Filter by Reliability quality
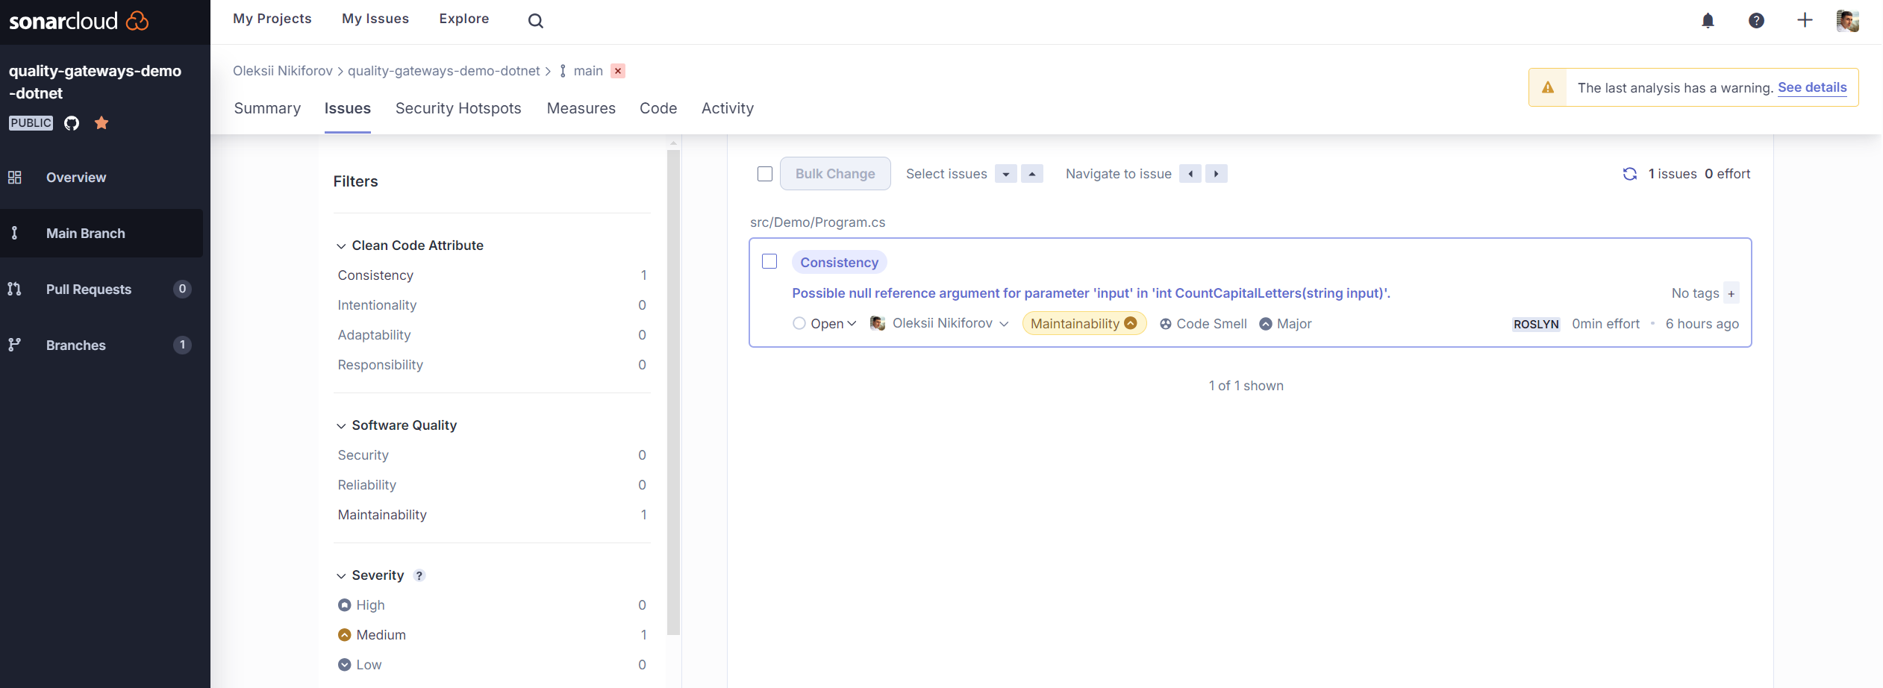This screenshot has width=1883, height=688. (492, 485)
